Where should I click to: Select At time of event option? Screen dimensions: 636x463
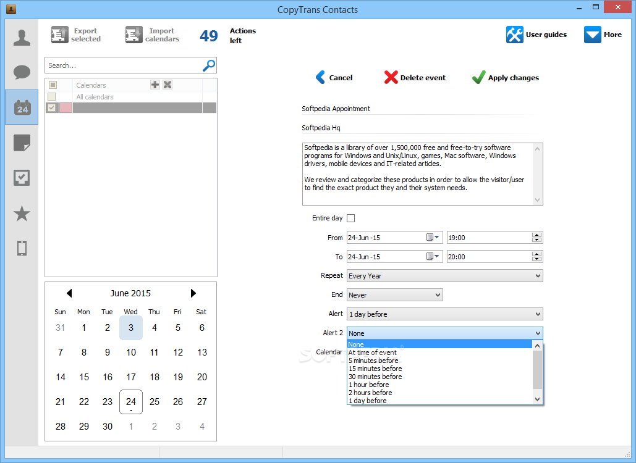click(x=439, y=353)
